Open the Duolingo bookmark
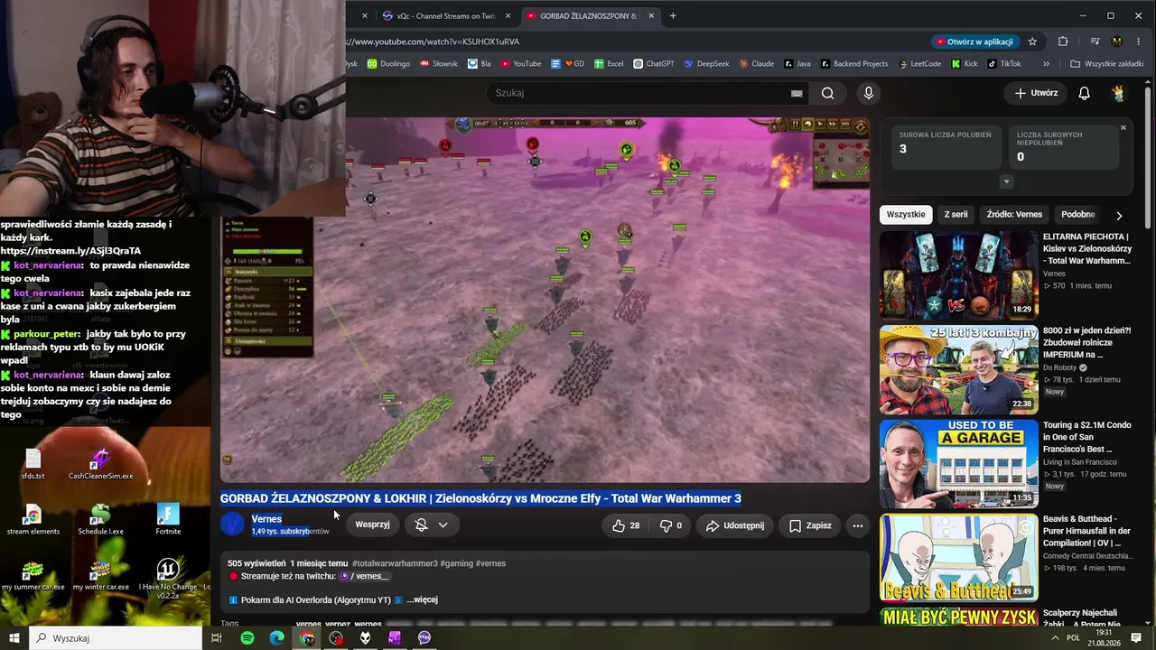 [388, 64]
